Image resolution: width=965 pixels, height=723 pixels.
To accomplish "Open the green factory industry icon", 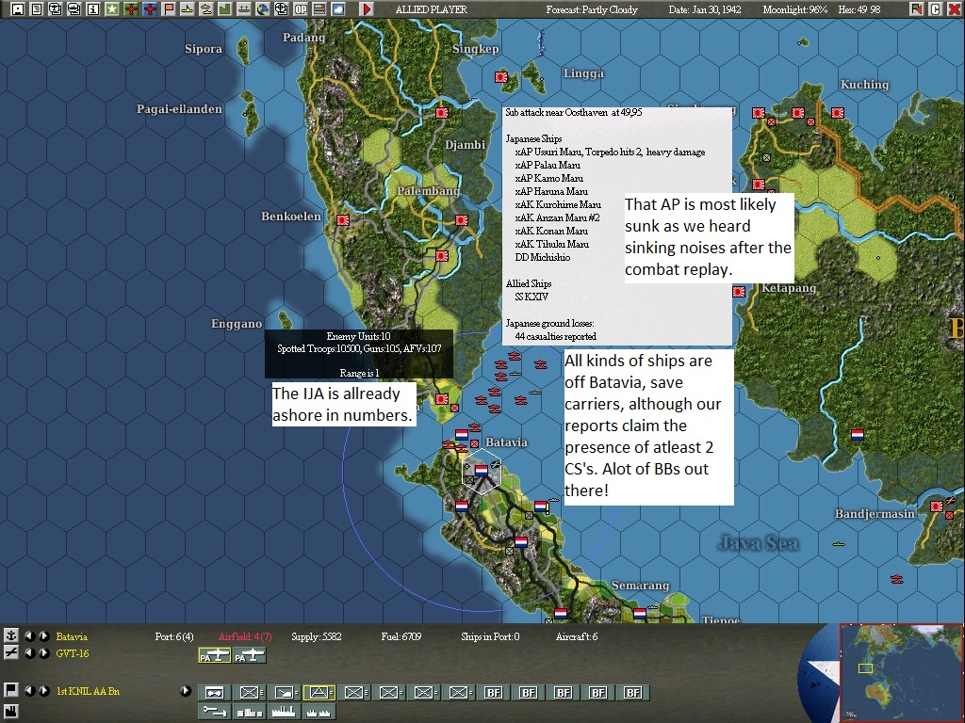I will (x=224, y=9).
